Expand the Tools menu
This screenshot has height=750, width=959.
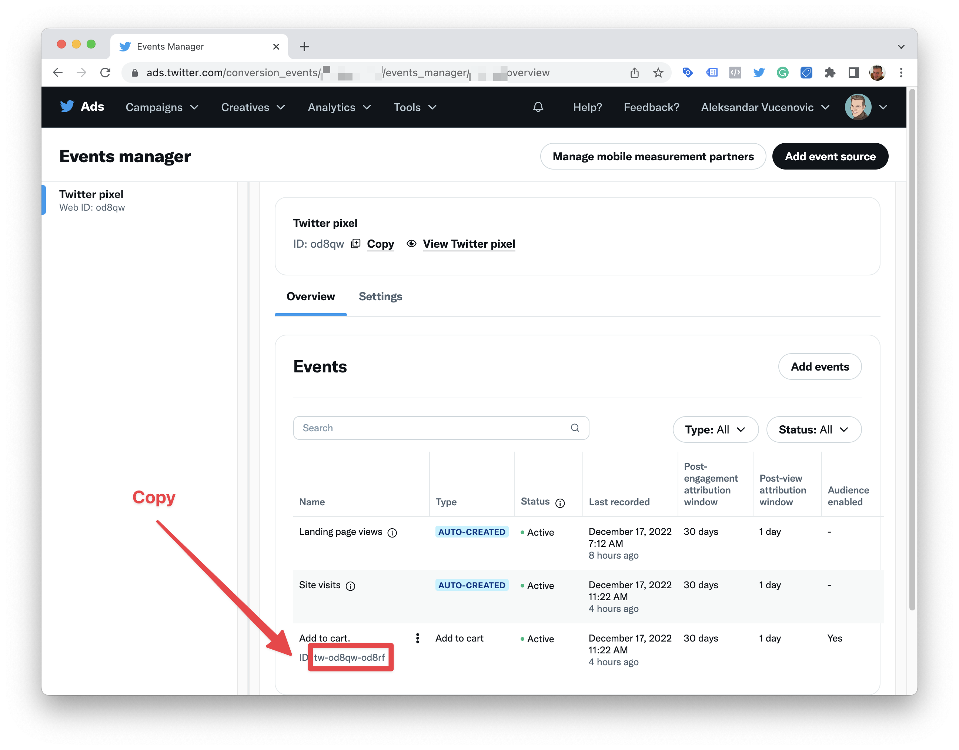click(x=415, y=107)
